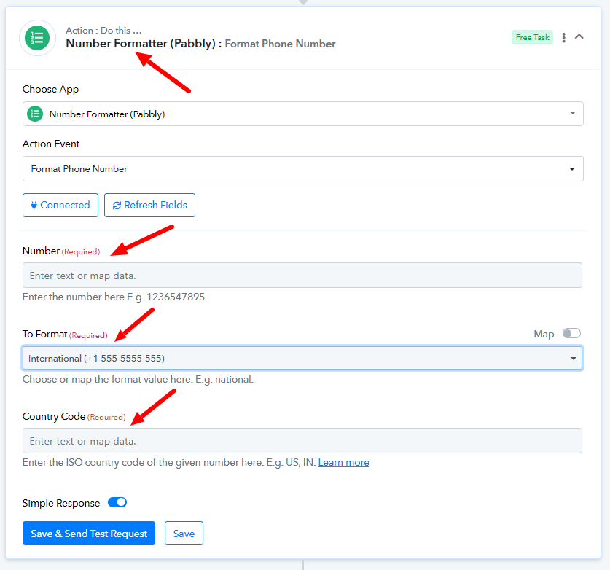This screenshot has width=610, height=570.
Task: Click the "Action : Do this ..." label
Action: 103,31
